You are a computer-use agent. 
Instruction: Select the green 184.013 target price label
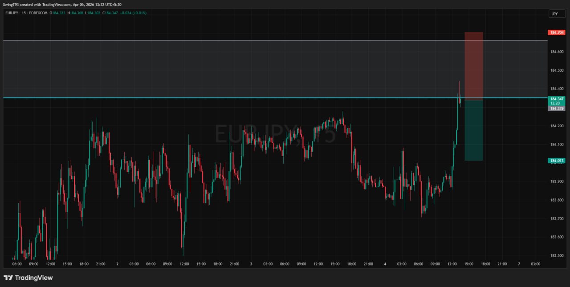pyautogui.click(x=556, y=161)
